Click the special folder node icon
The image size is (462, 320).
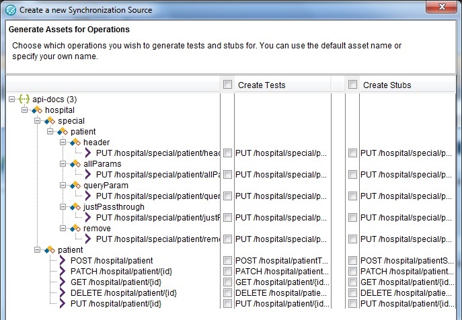(49, 120)
